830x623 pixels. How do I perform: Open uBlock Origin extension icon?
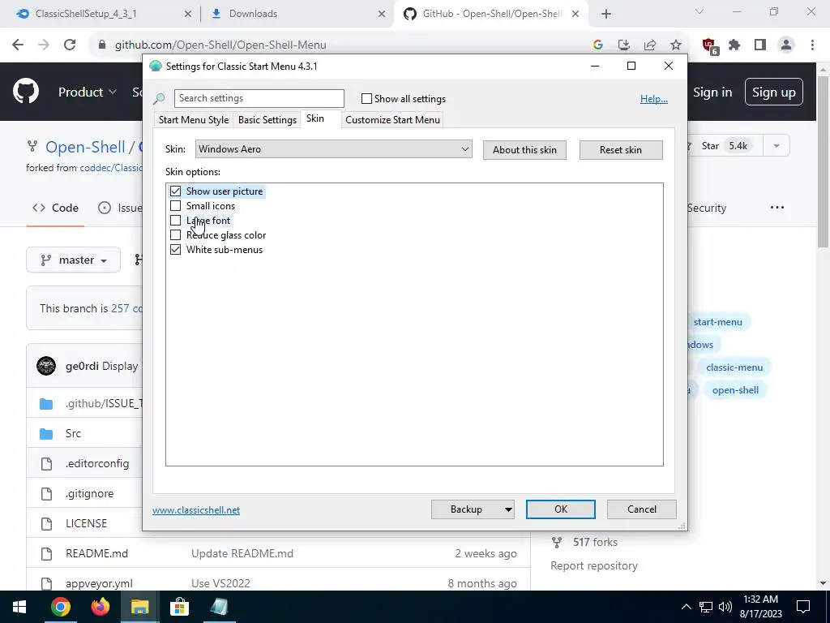pos(708,46)
